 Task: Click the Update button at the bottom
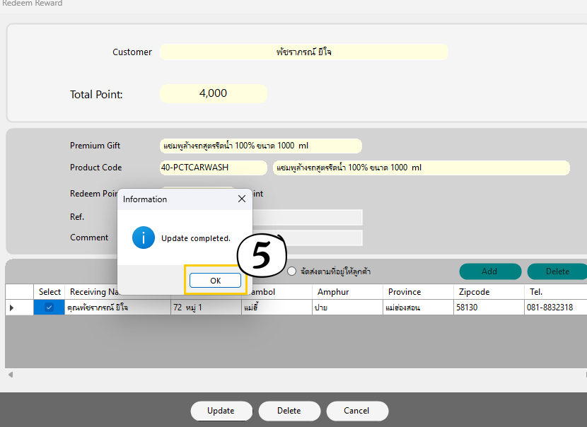pyautogui.click(x=221, y=411)
